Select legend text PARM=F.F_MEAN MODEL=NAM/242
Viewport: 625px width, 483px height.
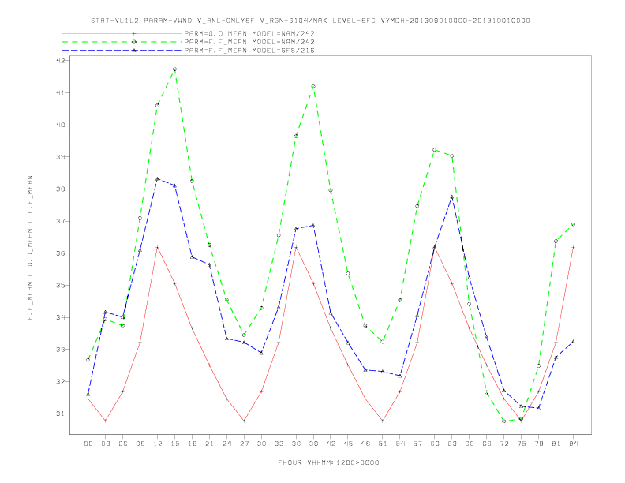coord(249,42)
